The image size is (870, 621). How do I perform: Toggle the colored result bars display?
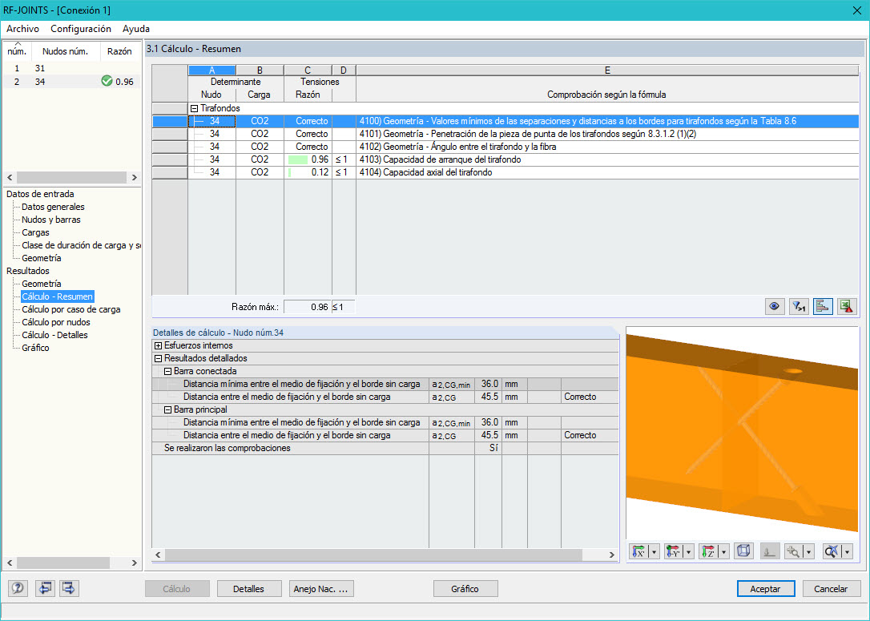tap(822, 306)
